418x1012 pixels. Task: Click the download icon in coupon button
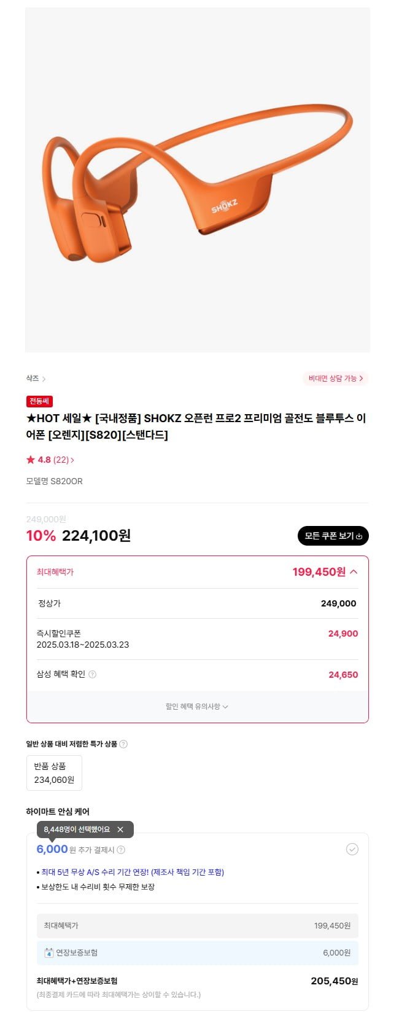(x=359, y=536)
